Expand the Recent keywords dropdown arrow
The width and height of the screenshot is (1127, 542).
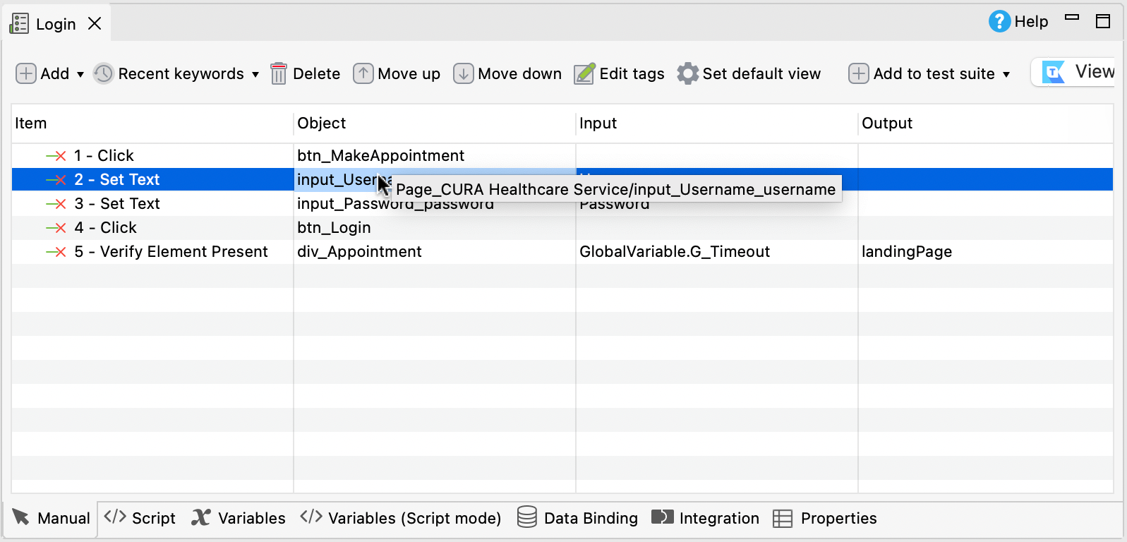(255, 74)
